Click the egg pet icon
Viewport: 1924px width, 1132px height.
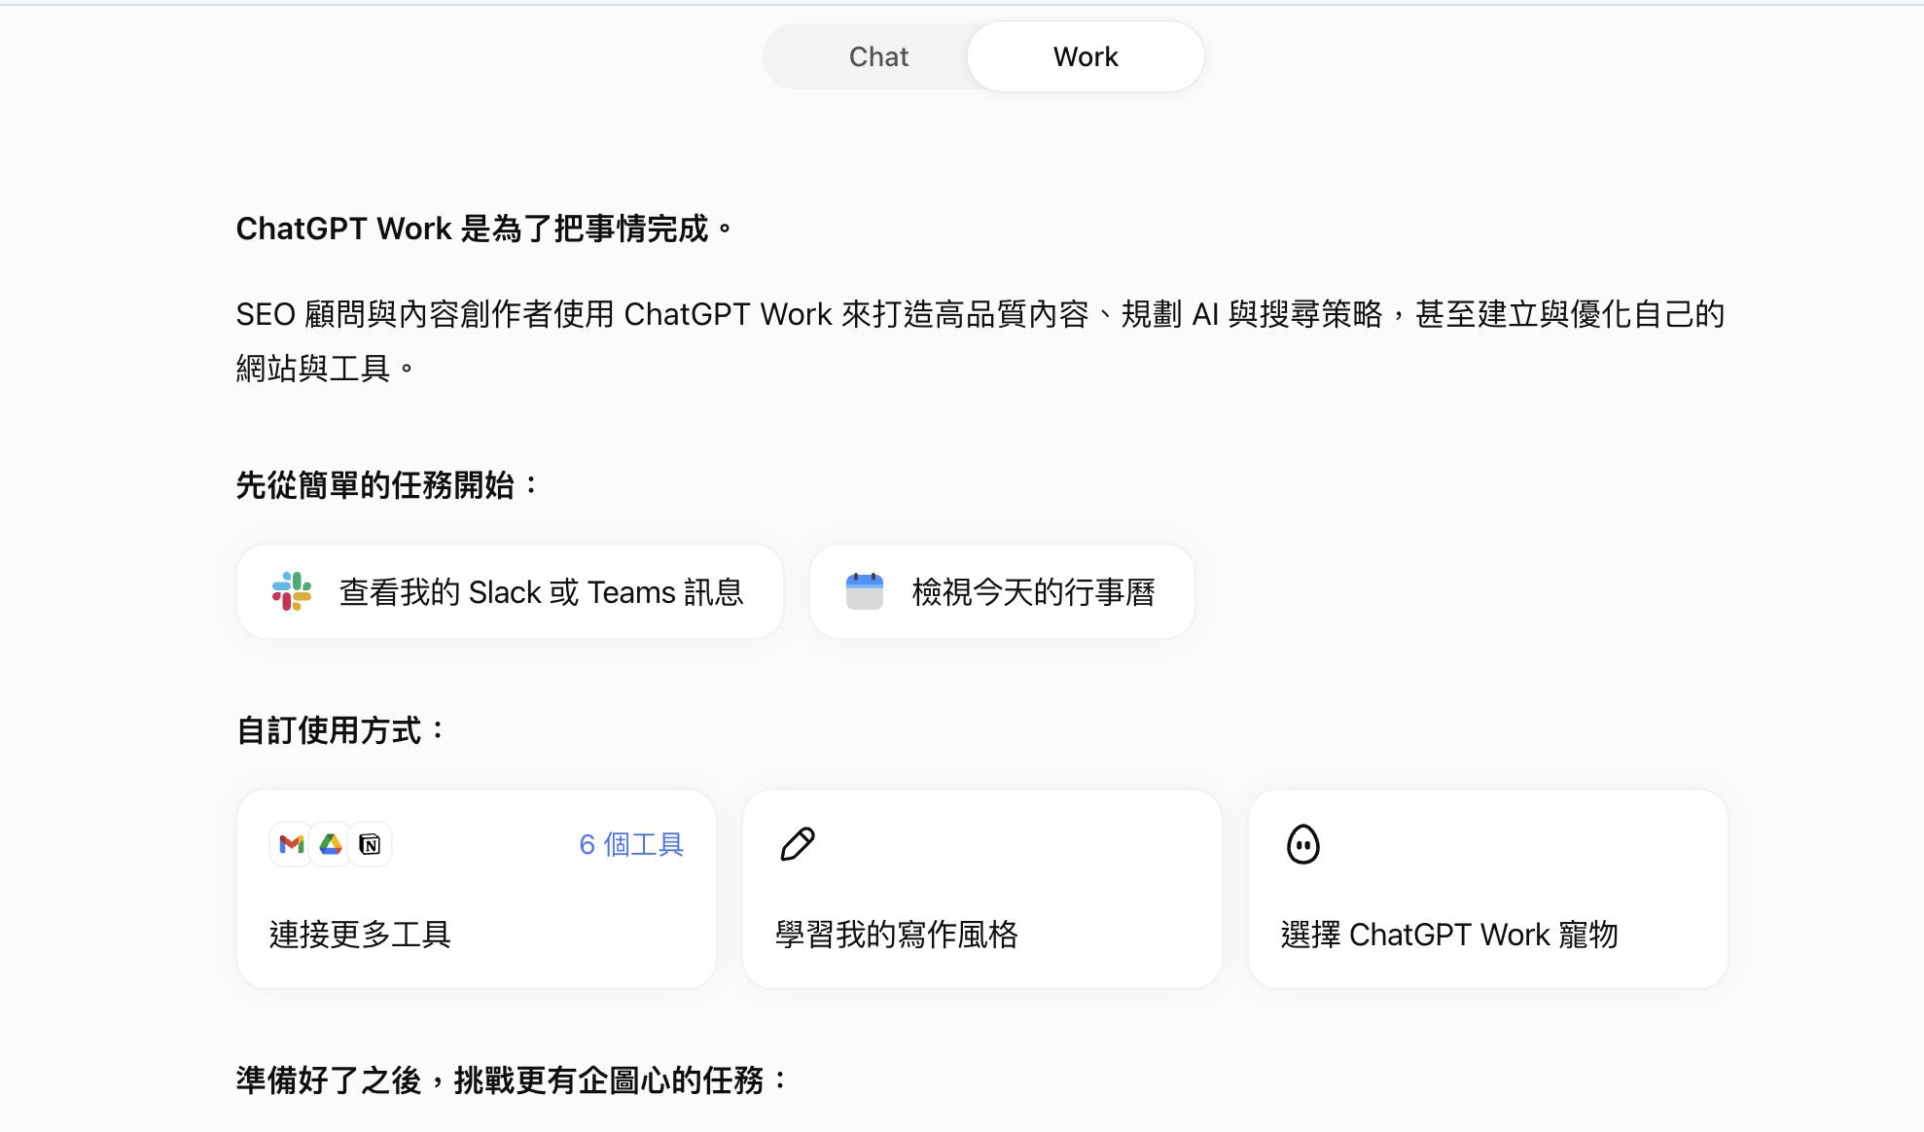coord(1303,844)
